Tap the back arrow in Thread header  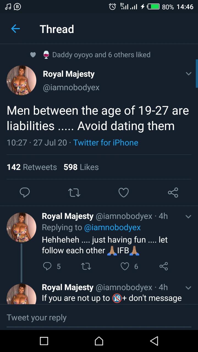click(15, 29)
